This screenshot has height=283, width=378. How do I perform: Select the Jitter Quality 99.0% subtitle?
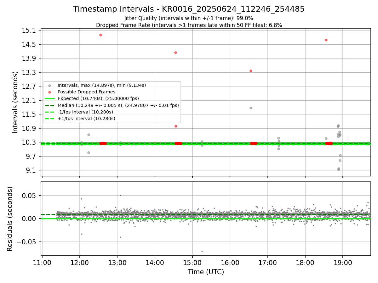(189, 19)
